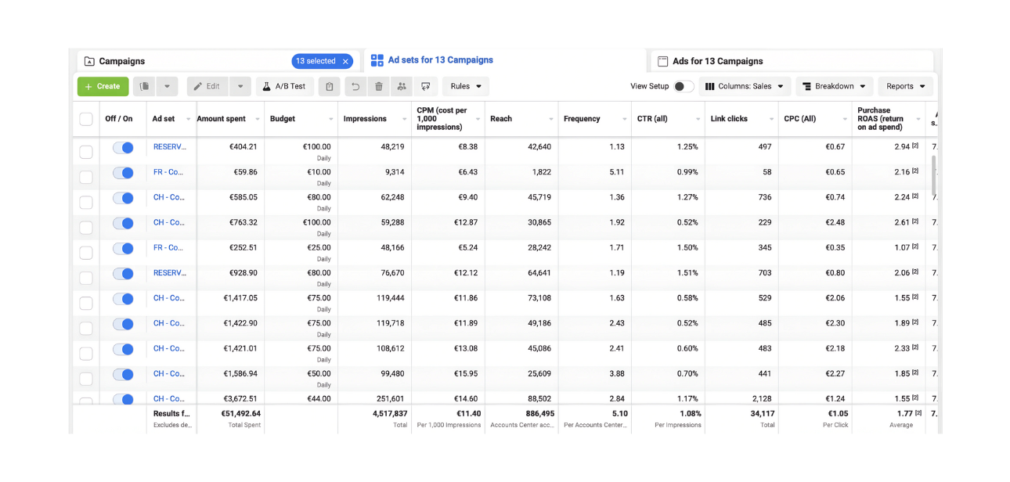The height and width of the screenshot is (482, 1010).
Task: Click the undo arrow icon
Action: (355, 86)
